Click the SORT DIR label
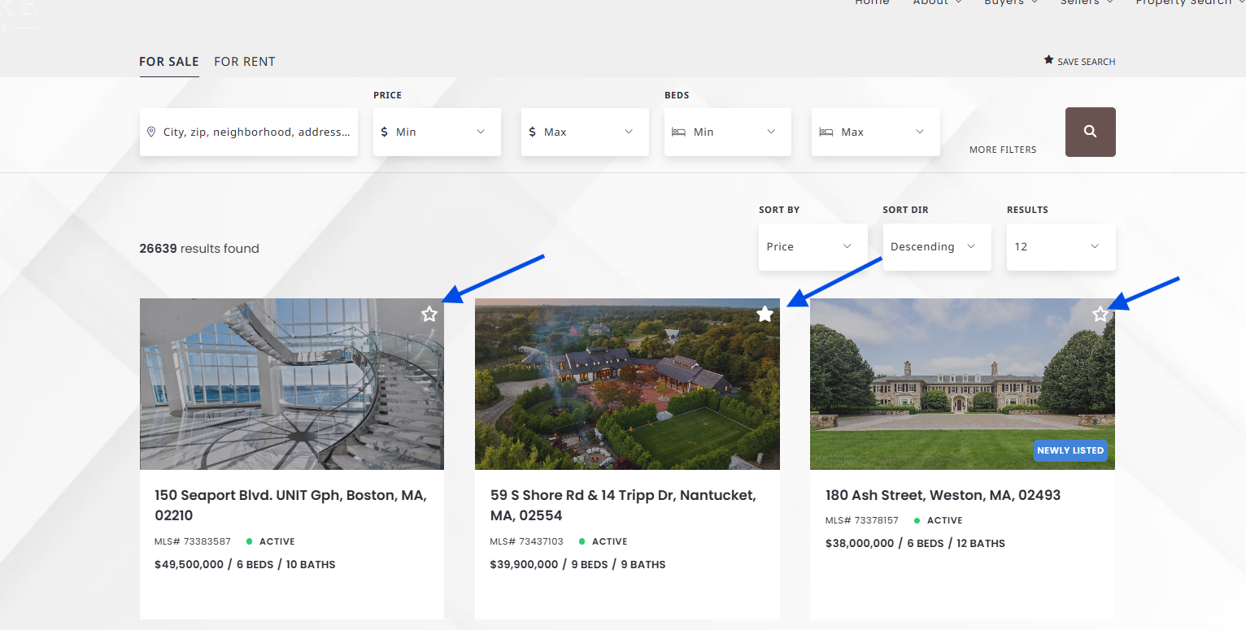 point(905,210)
